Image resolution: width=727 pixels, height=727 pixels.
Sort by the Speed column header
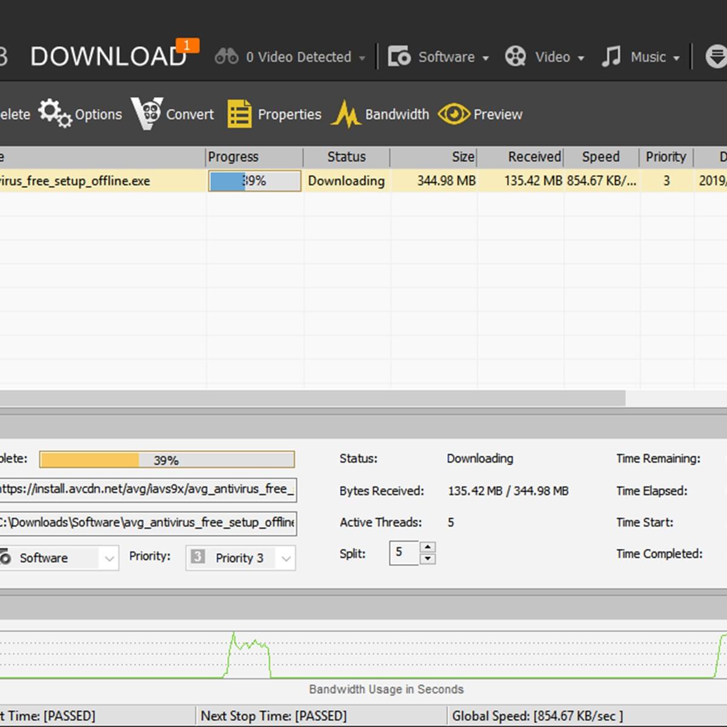click(x=601, y=157)
